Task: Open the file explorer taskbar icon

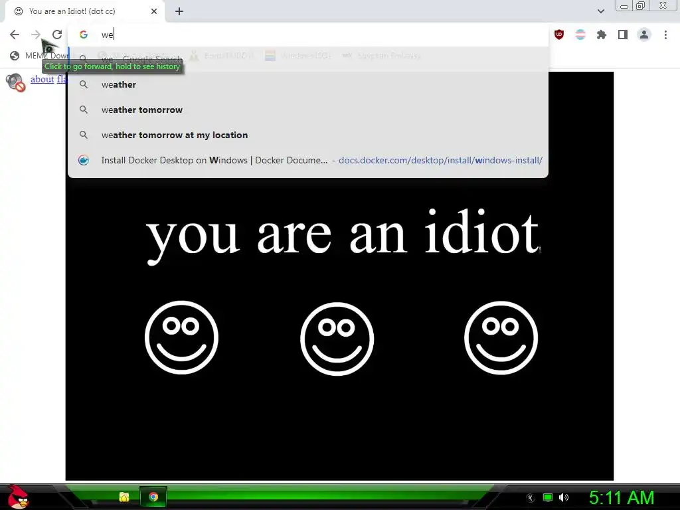Action: pos(124,497)
